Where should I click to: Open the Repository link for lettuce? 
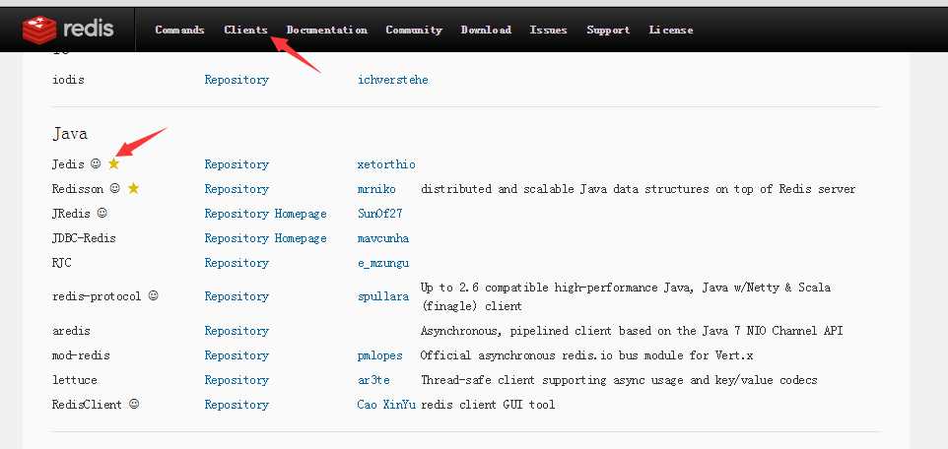[237, 380]
